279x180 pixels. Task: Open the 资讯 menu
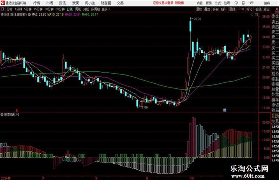(x=63, y=3)
